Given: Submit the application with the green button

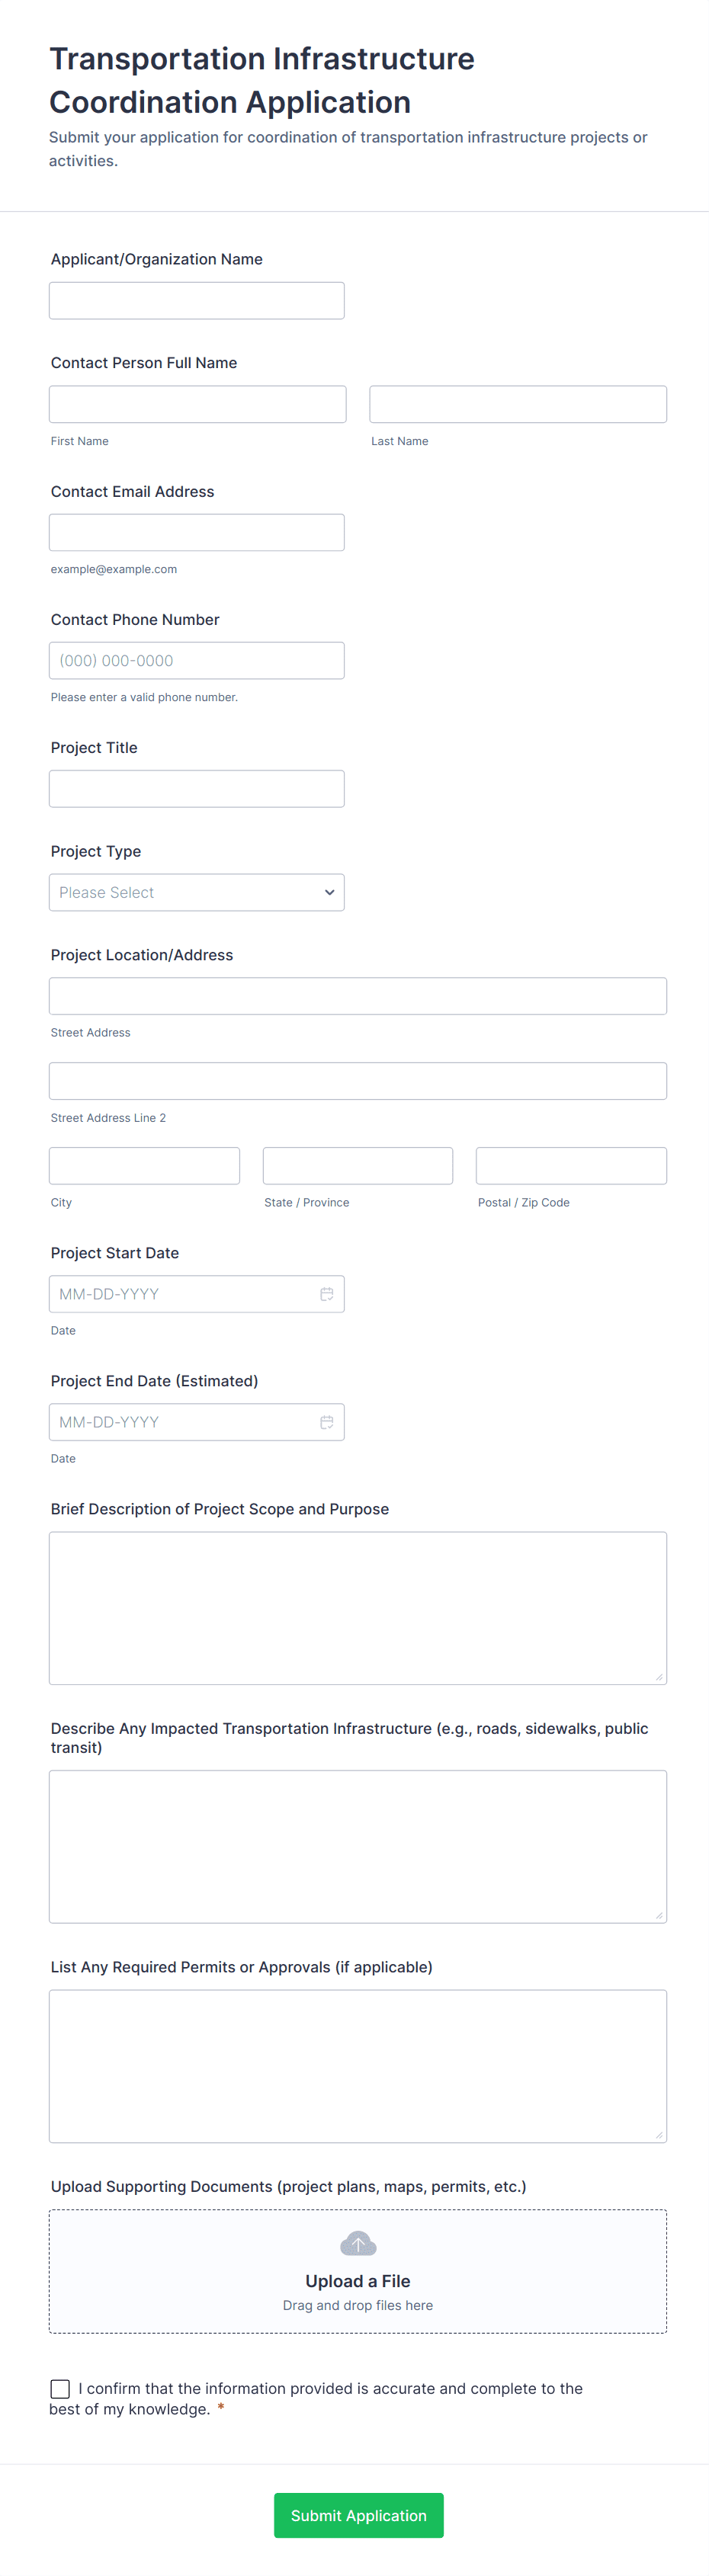Looking at the screenshot, I should coord(358,2515).
